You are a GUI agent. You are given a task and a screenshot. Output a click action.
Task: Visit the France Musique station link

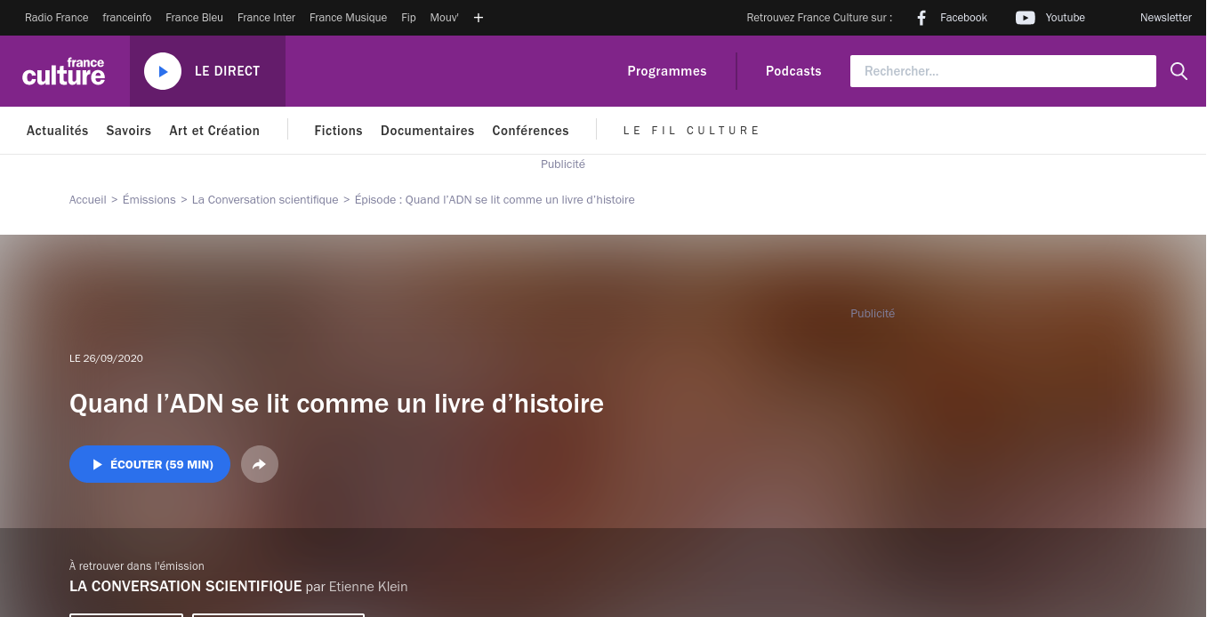tap(349, 18)
